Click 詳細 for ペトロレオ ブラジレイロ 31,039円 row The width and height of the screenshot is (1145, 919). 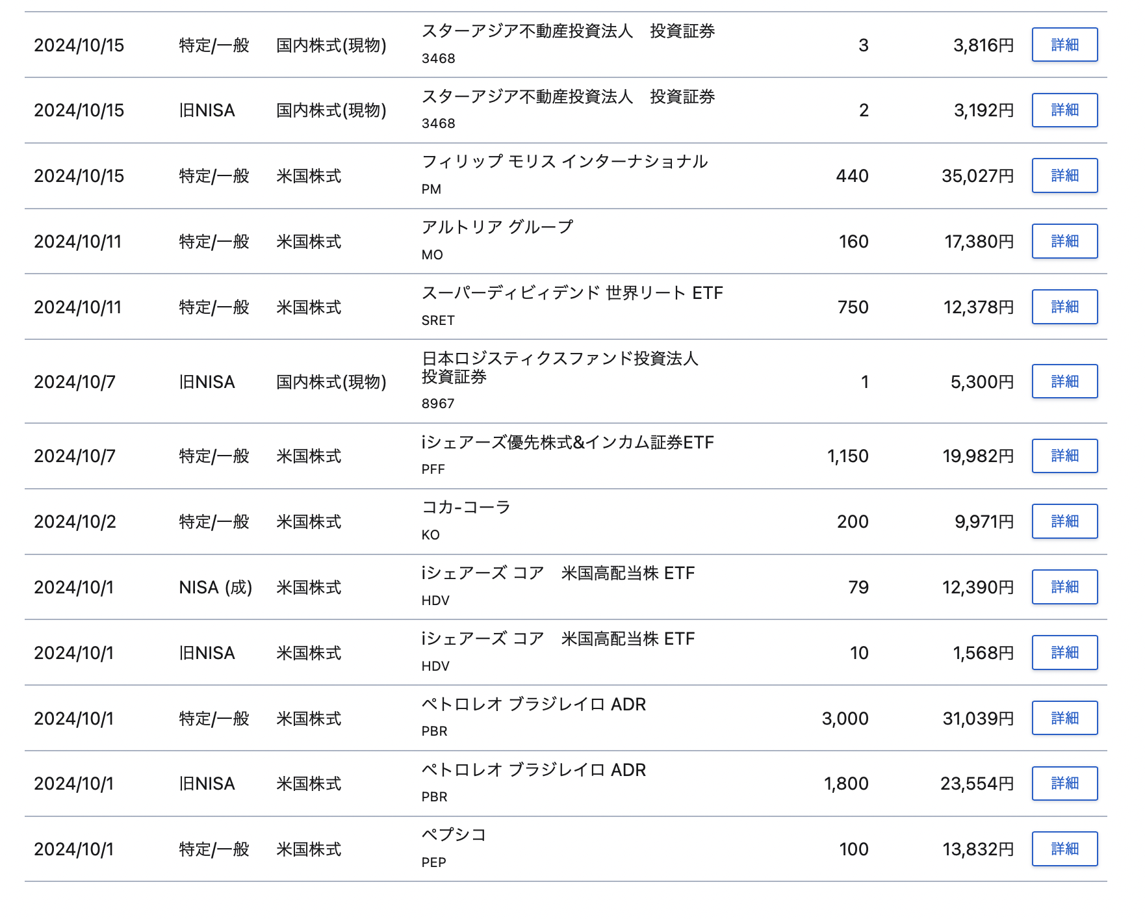pyautogui.click(x=1064, y=718)
